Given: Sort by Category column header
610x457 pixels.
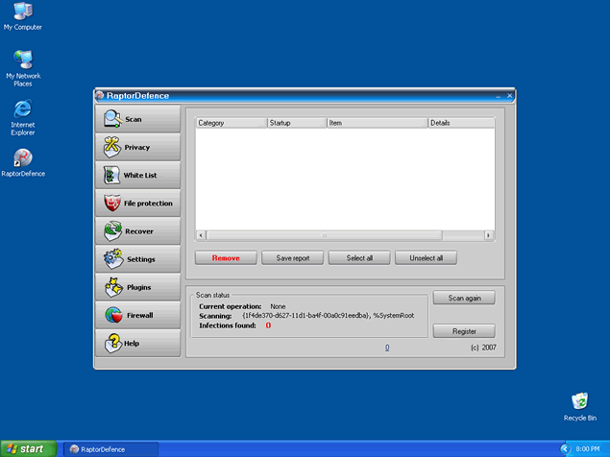Looking at the screenshot, I should [231, 123].
